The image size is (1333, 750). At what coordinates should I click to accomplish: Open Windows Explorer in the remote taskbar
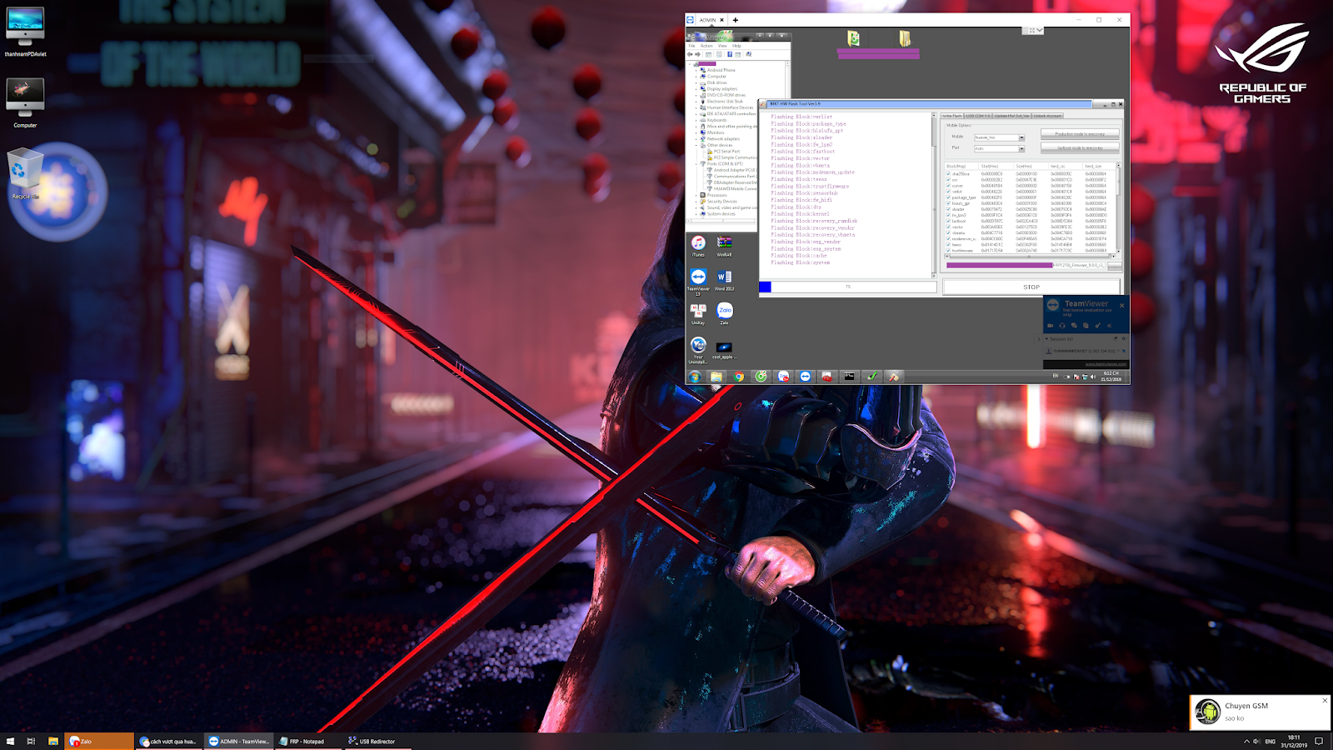click(716, 377)
